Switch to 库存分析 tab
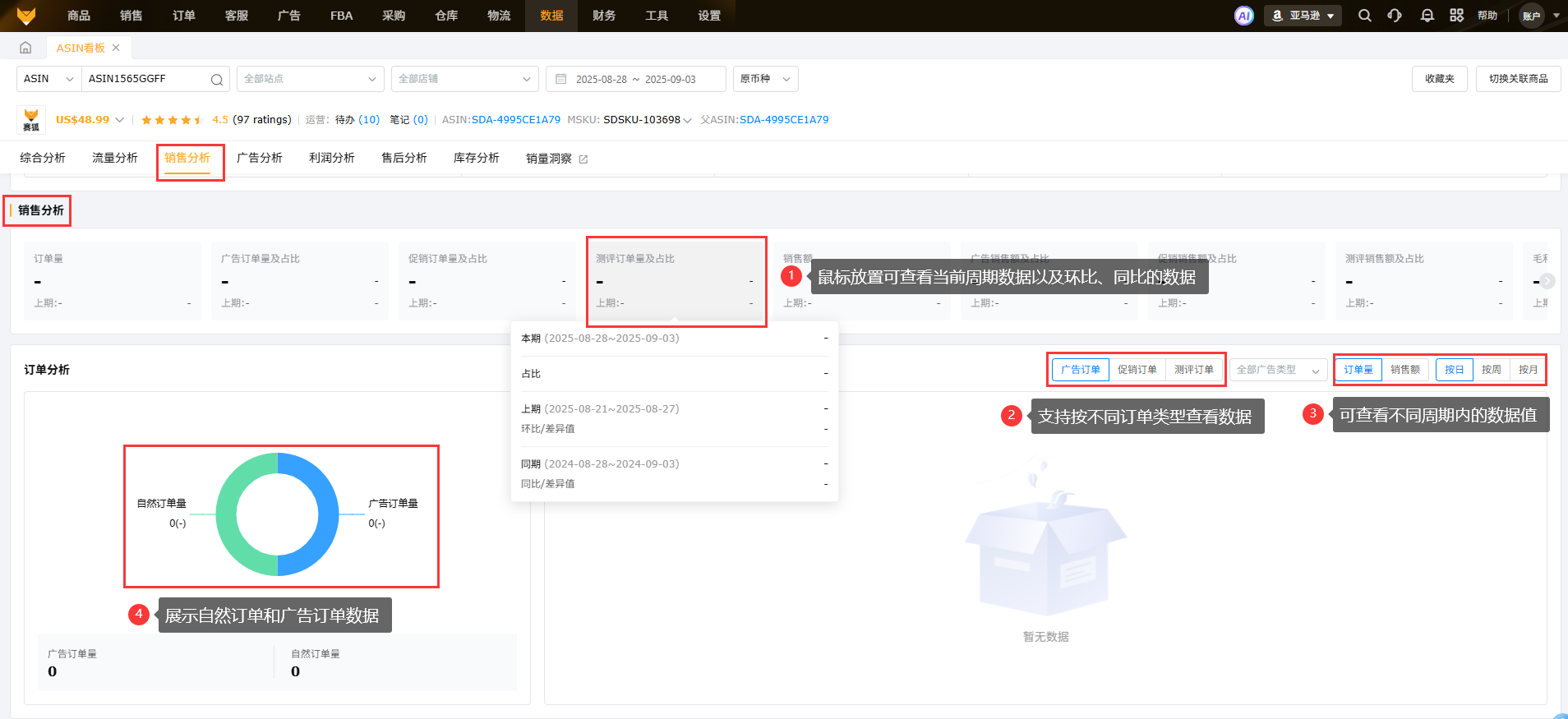Viewport: 1568px width, 719px height. pos(477,158)
